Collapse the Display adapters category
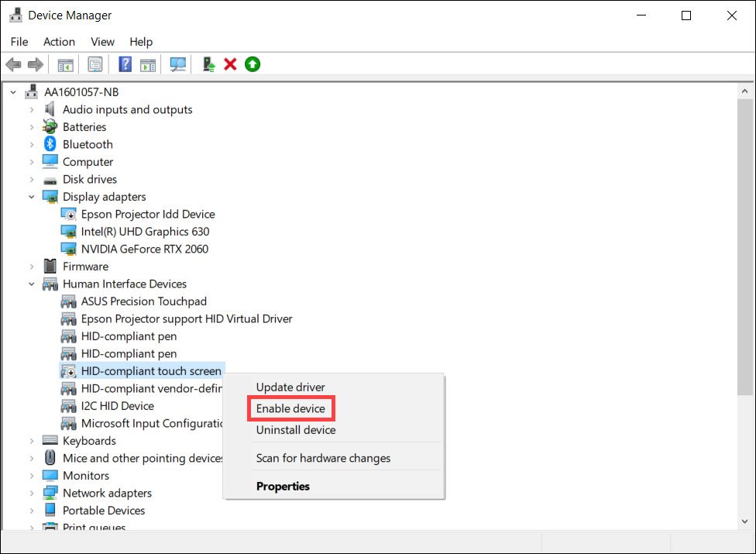The image size is (756, 554). 32,197
